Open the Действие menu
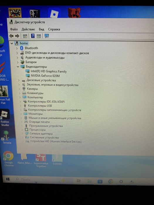The image size is (154, 205). pyautogui.click(x=28, y=29)
